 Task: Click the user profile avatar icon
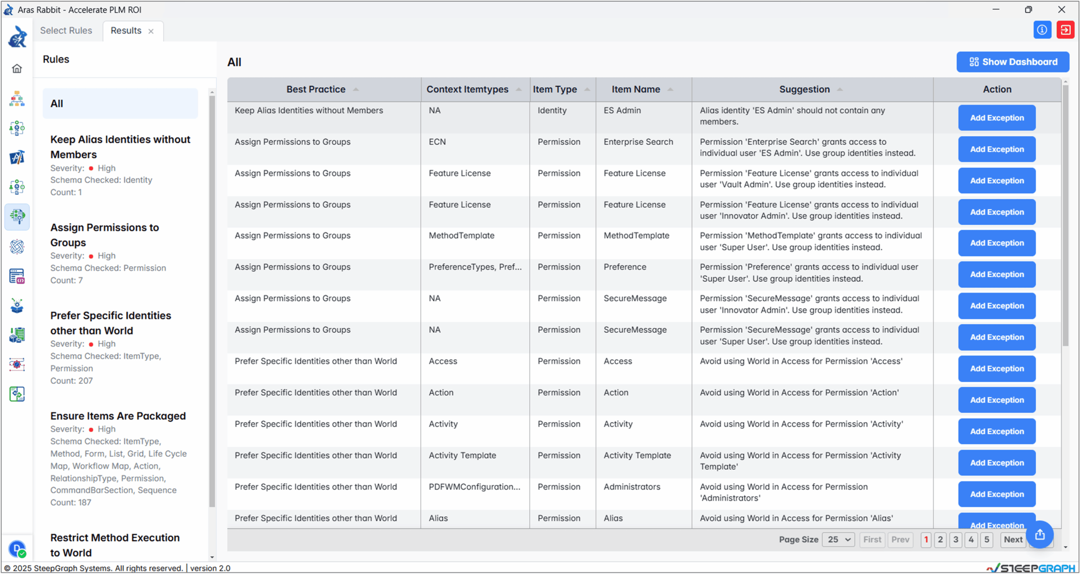17,549
